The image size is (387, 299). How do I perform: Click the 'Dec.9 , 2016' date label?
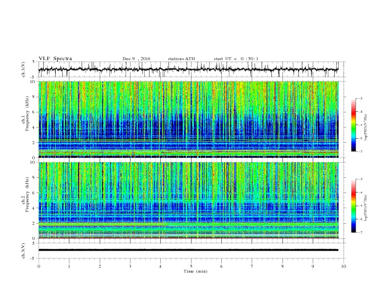(136, 59)
